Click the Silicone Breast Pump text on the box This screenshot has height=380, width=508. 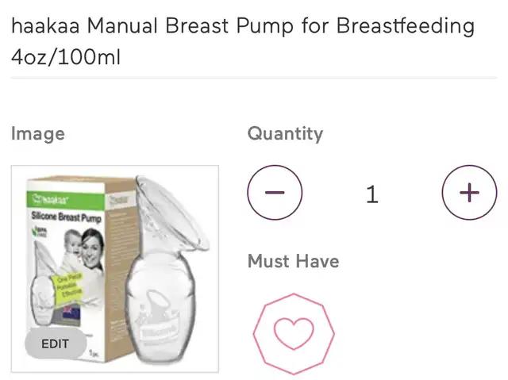click(67, 217)
